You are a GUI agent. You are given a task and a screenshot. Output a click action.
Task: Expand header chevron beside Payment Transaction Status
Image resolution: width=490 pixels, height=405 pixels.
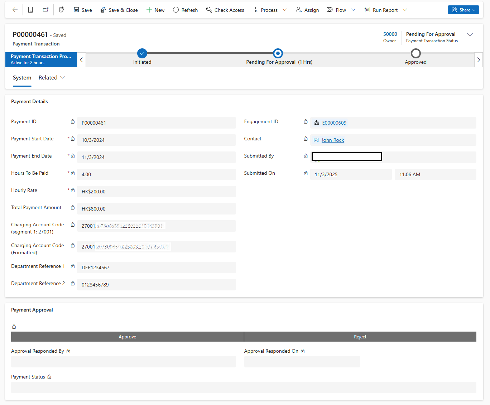tap(470, 35)
